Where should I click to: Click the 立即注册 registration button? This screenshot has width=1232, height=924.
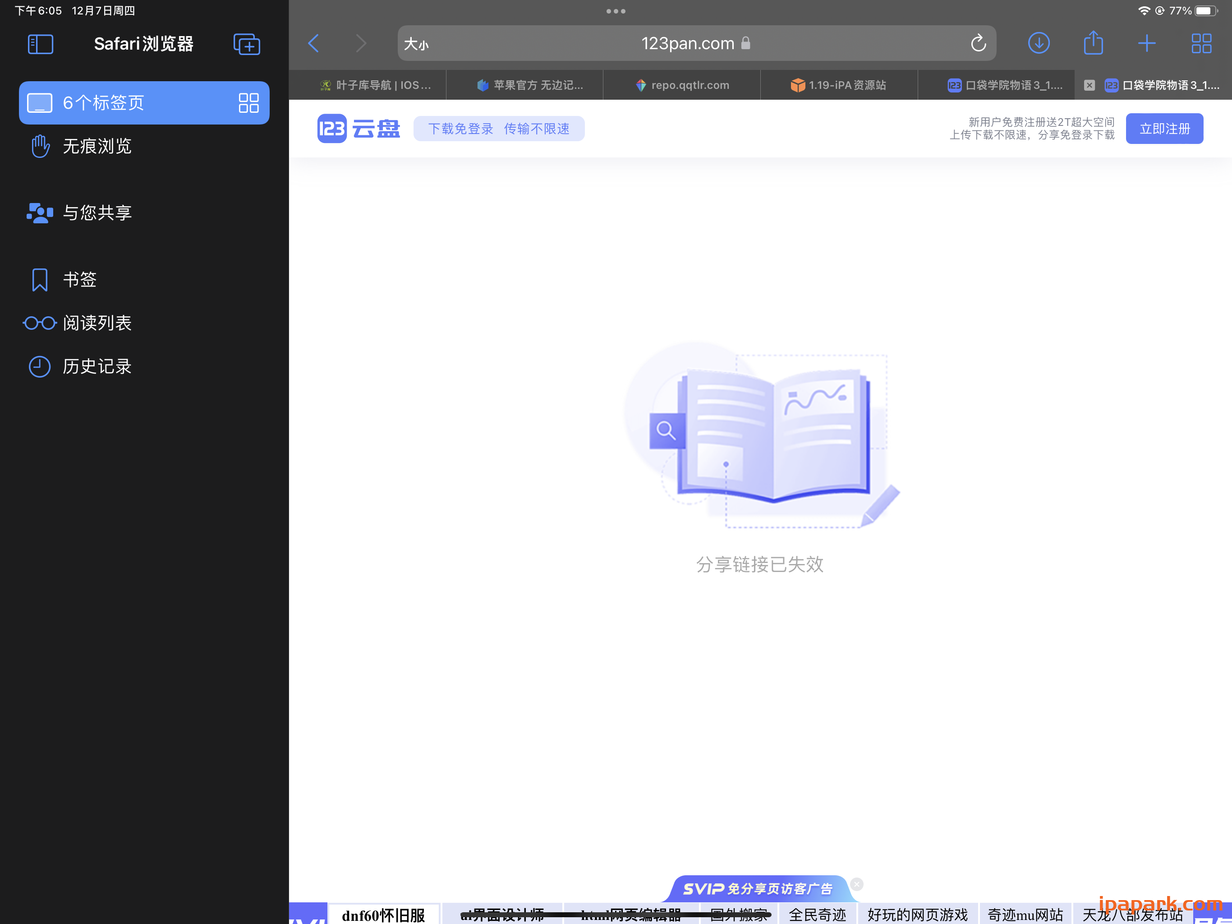[1164, 128]
